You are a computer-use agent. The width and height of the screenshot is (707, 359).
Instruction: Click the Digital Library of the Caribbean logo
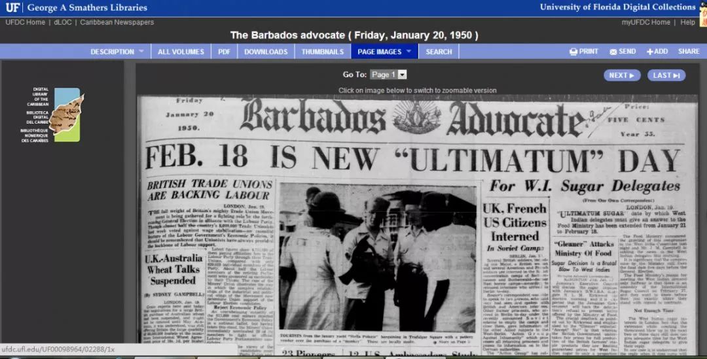pyautogui.click(x=53, y=115)
